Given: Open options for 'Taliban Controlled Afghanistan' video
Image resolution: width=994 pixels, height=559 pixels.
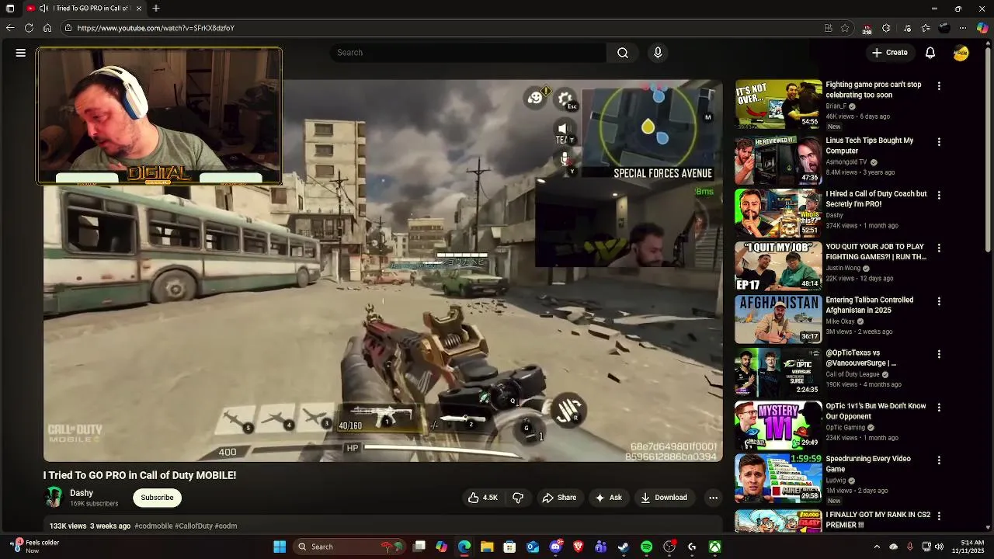Looking at the screenshot, I should 939,301.
